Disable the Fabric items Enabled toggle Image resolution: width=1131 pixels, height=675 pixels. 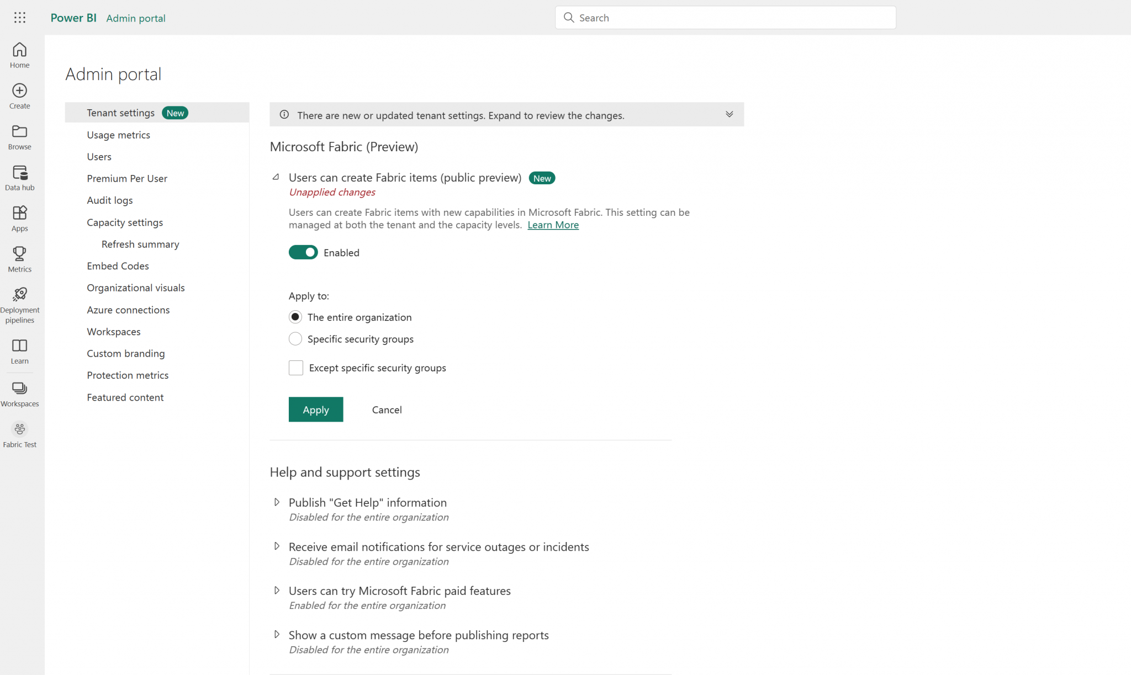pyautogui.click(x=303, y=252)
